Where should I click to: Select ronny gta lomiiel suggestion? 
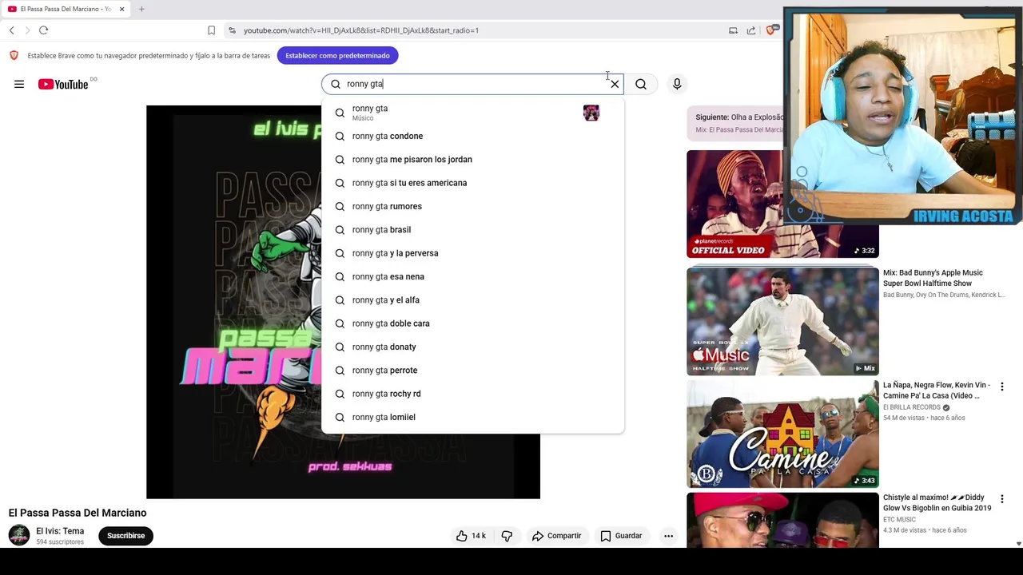point(472,417)
